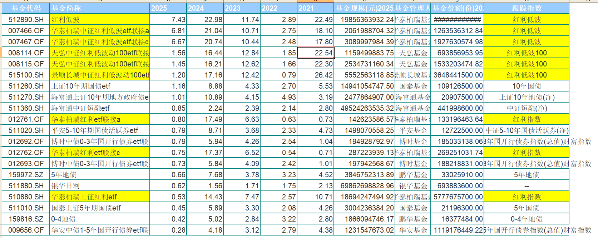
Task: Click fund code 012762.OF
Action: point(26,153)
